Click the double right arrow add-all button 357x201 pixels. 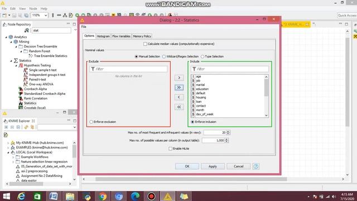click(179, 88)
